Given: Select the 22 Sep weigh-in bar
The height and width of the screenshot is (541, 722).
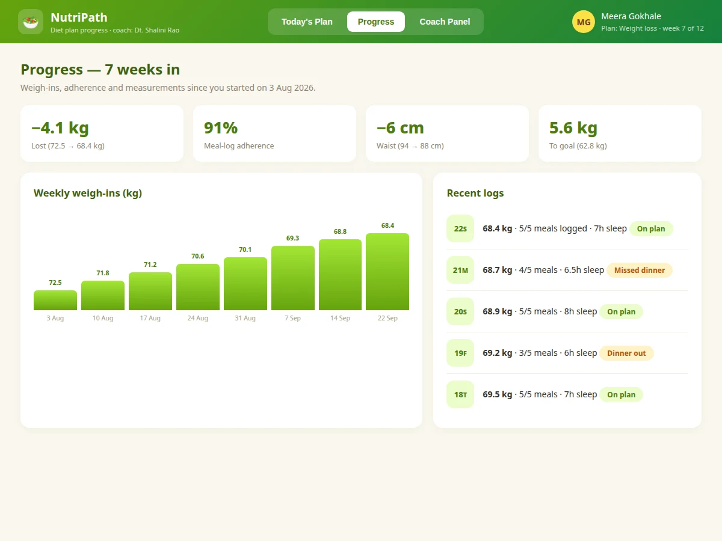Looking at the screenshot, I should point(387,272).
